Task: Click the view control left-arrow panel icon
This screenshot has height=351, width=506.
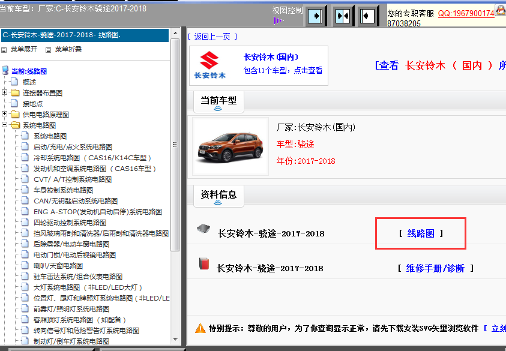Action: [367, 16]
